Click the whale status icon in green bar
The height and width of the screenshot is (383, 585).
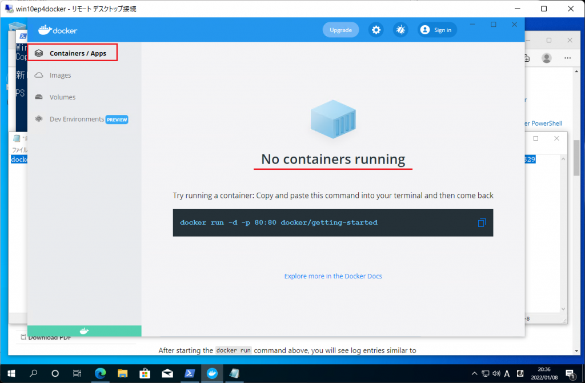[85, 331]
